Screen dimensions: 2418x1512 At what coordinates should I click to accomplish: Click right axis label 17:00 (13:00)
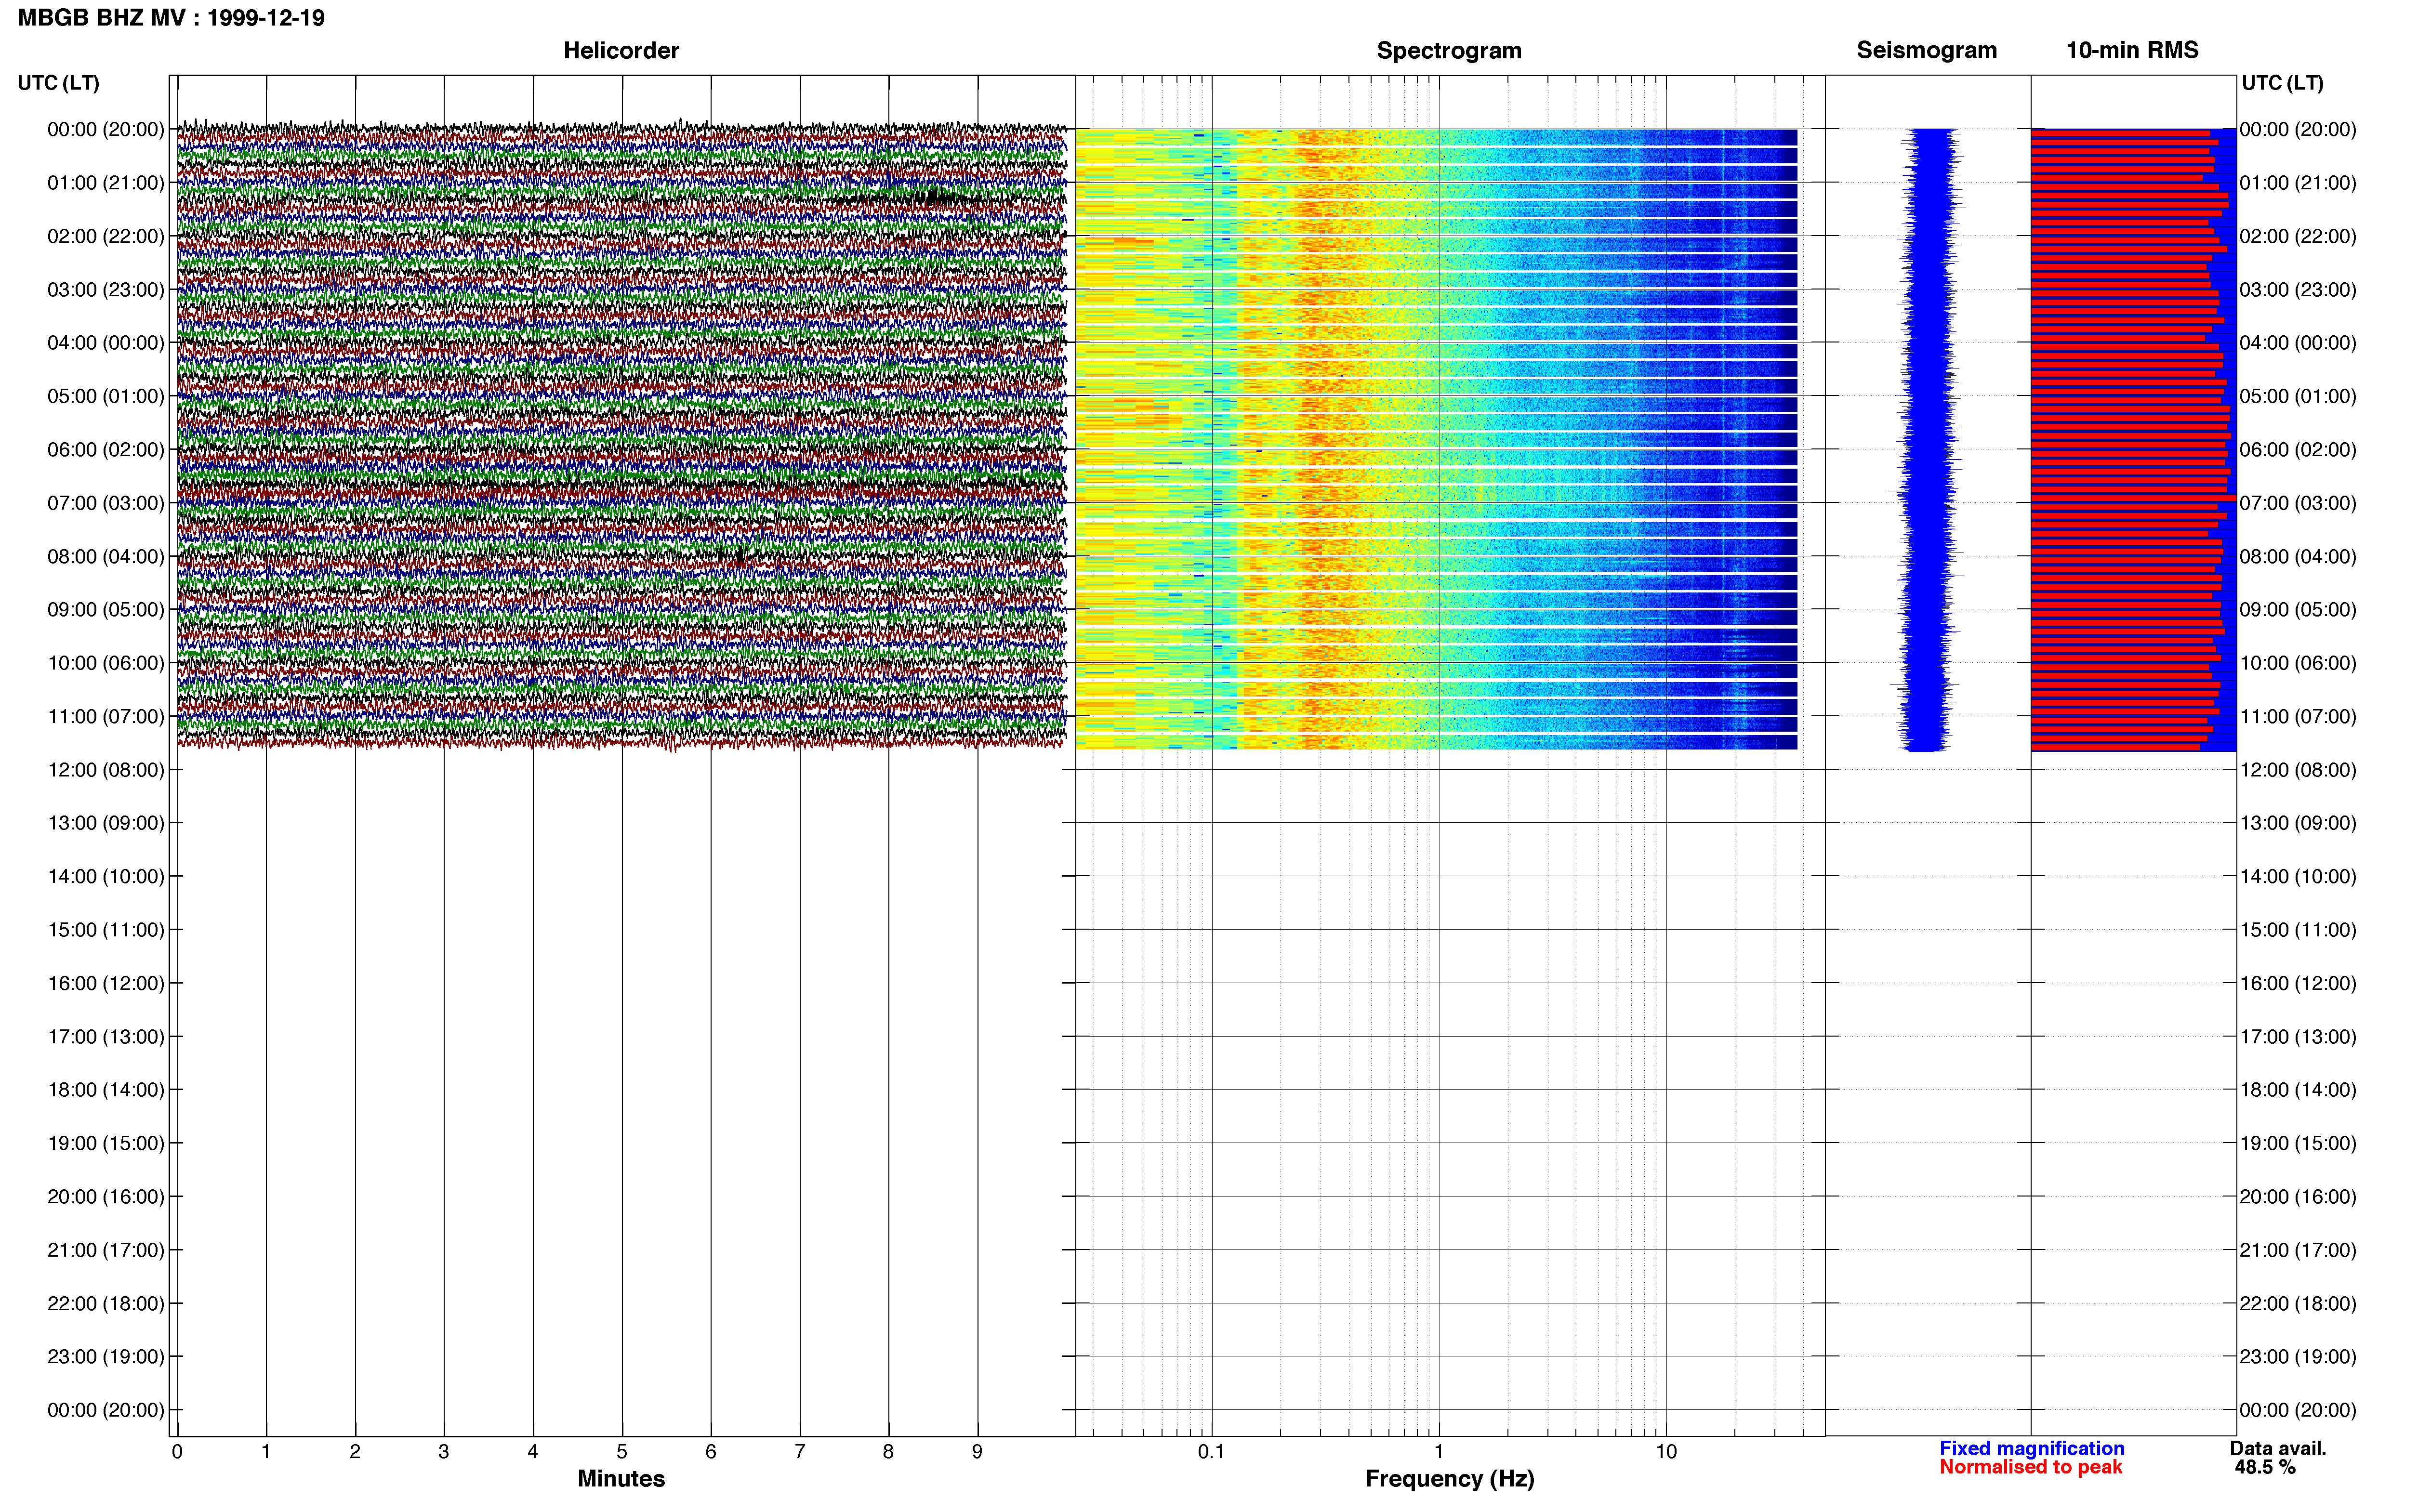2298,1037
